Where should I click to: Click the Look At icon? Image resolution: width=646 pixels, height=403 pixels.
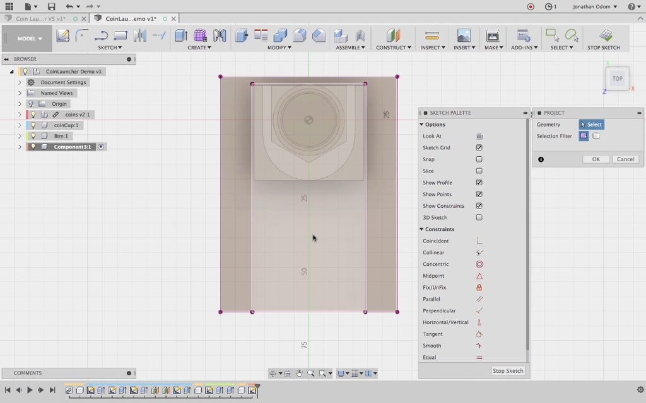tap(479, 136)
